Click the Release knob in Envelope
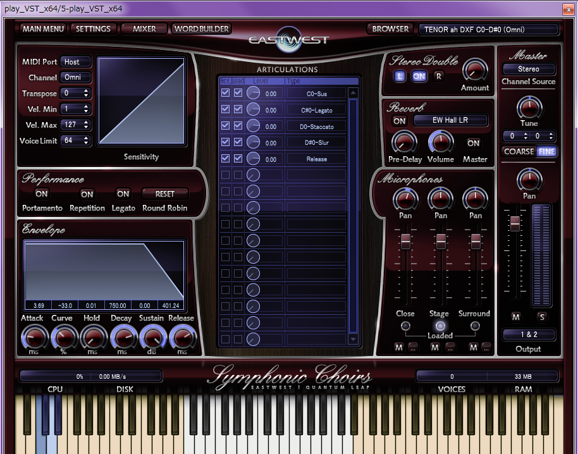The width and height of the screenshot is (578, 454). [x=181, y=337]
